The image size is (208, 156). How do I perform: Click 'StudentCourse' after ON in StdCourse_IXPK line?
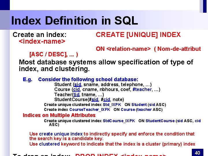(x=160, y=121)
